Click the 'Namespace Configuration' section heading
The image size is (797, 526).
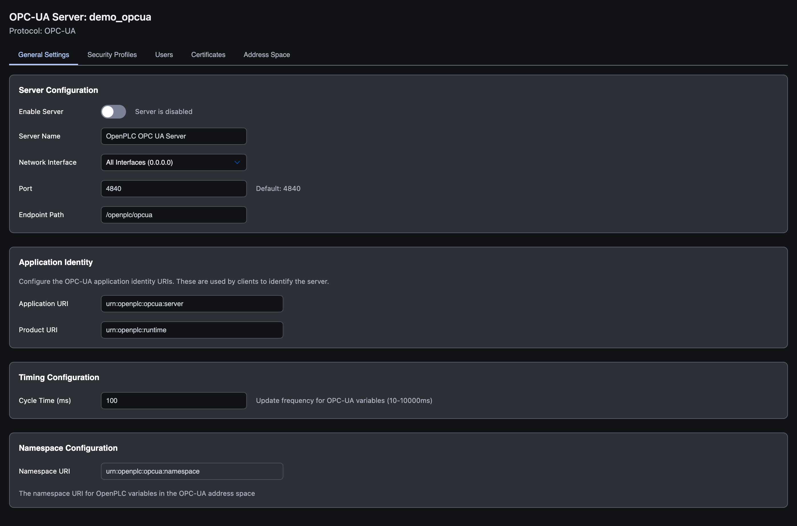68,448
